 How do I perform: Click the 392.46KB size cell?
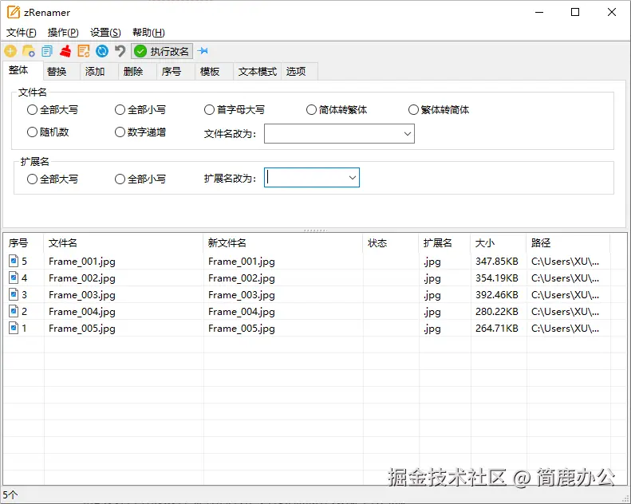coord(497,295)
